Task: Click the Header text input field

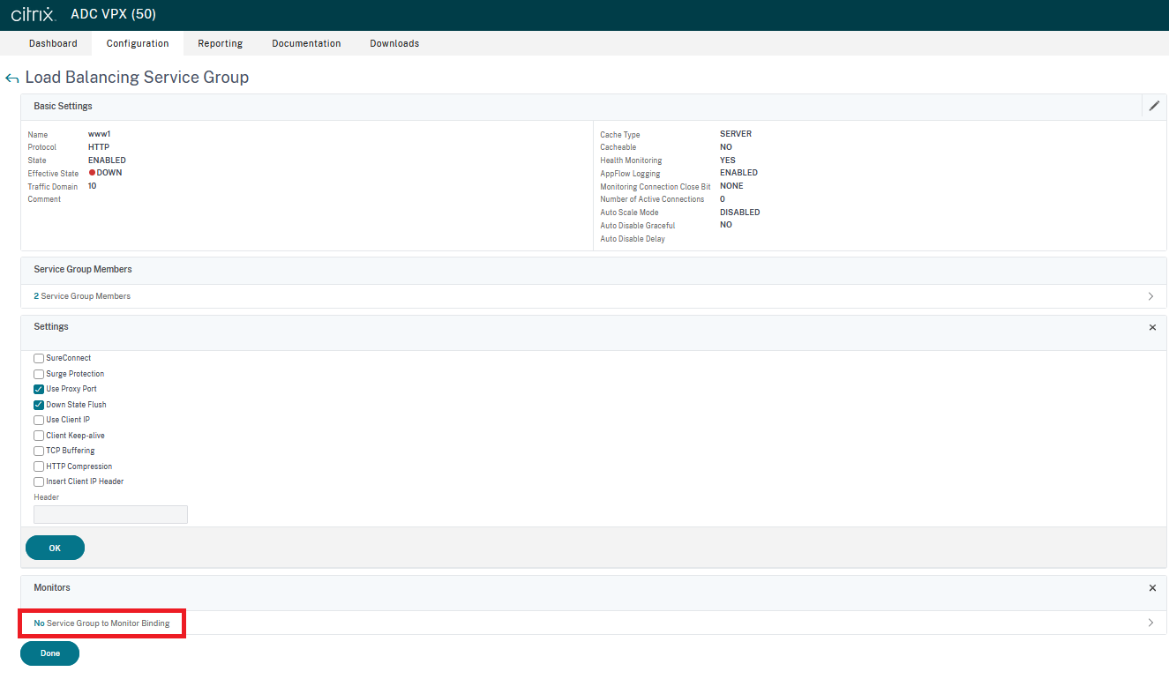Action: click(x=110, y=514)
